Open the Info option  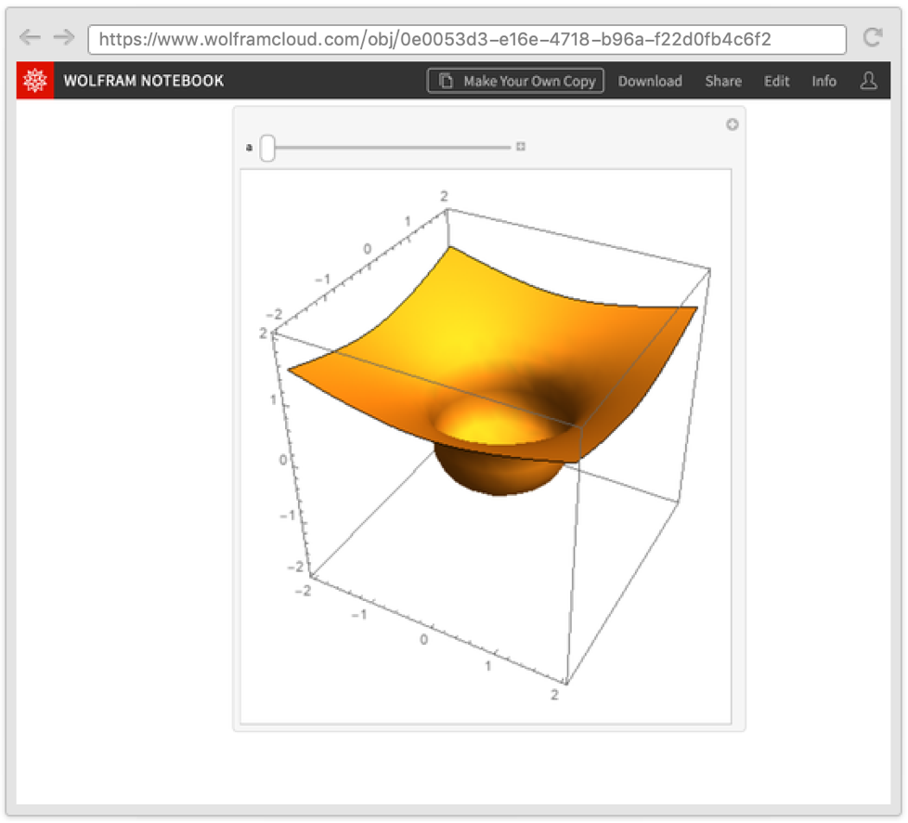pyautogui.click(x=824, y=81)
